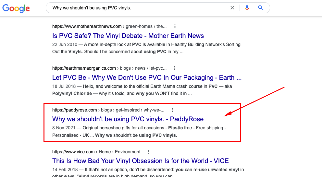Open three-dot menu for Mother Earth News result

pyautogui.click(x=175, y=26)
